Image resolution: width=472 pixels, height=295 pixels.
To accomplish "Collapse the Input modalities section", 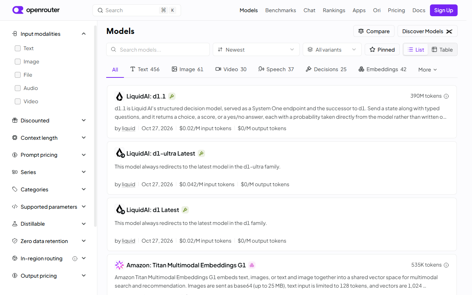I will click(49, 34).
